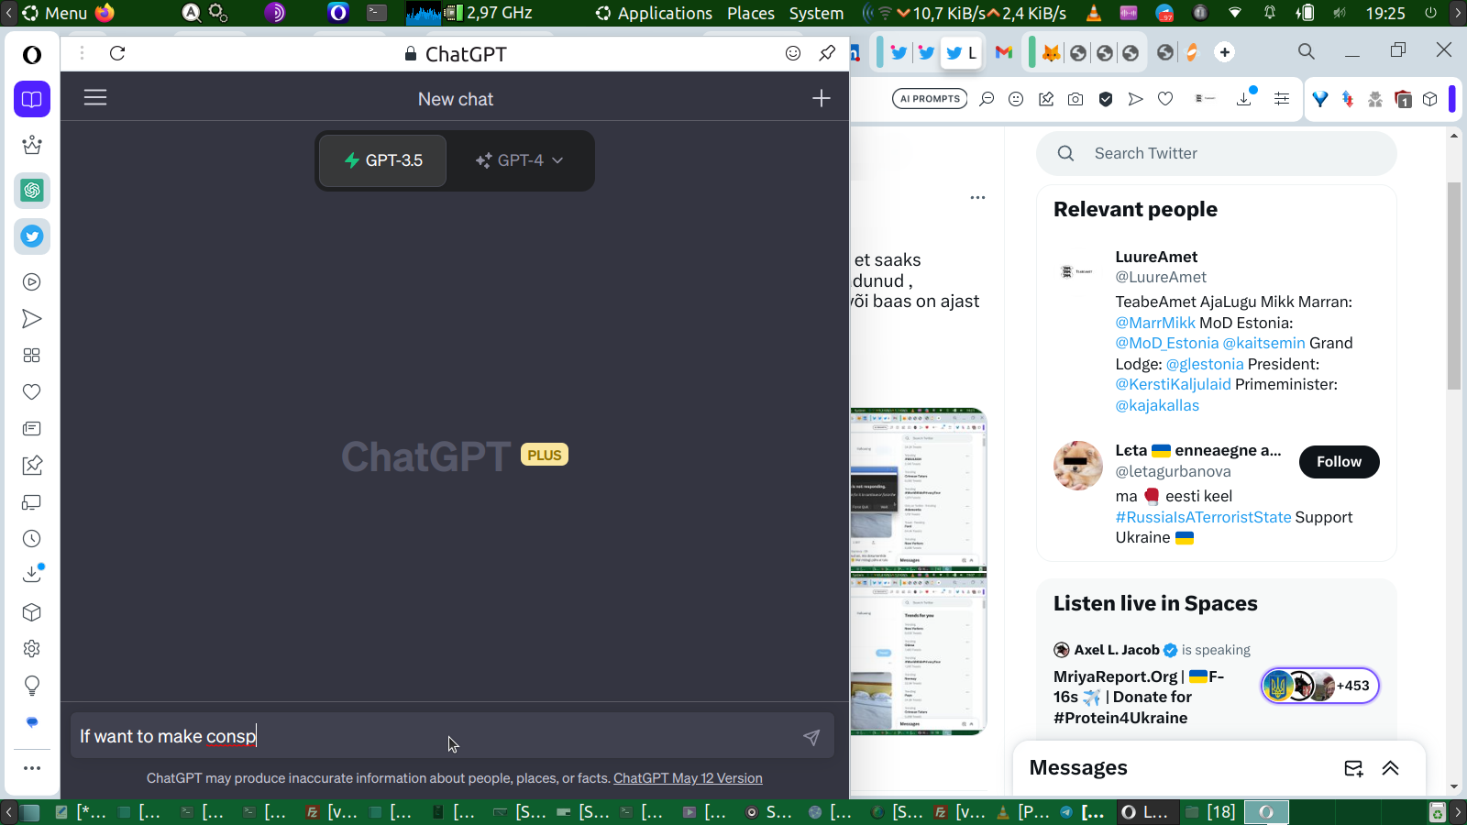Image resolution: width=1467 pixels, height=825 pixels.
Task: Open downloads arrow in the address bar toolbar
Action: [x=1244, y=98]
